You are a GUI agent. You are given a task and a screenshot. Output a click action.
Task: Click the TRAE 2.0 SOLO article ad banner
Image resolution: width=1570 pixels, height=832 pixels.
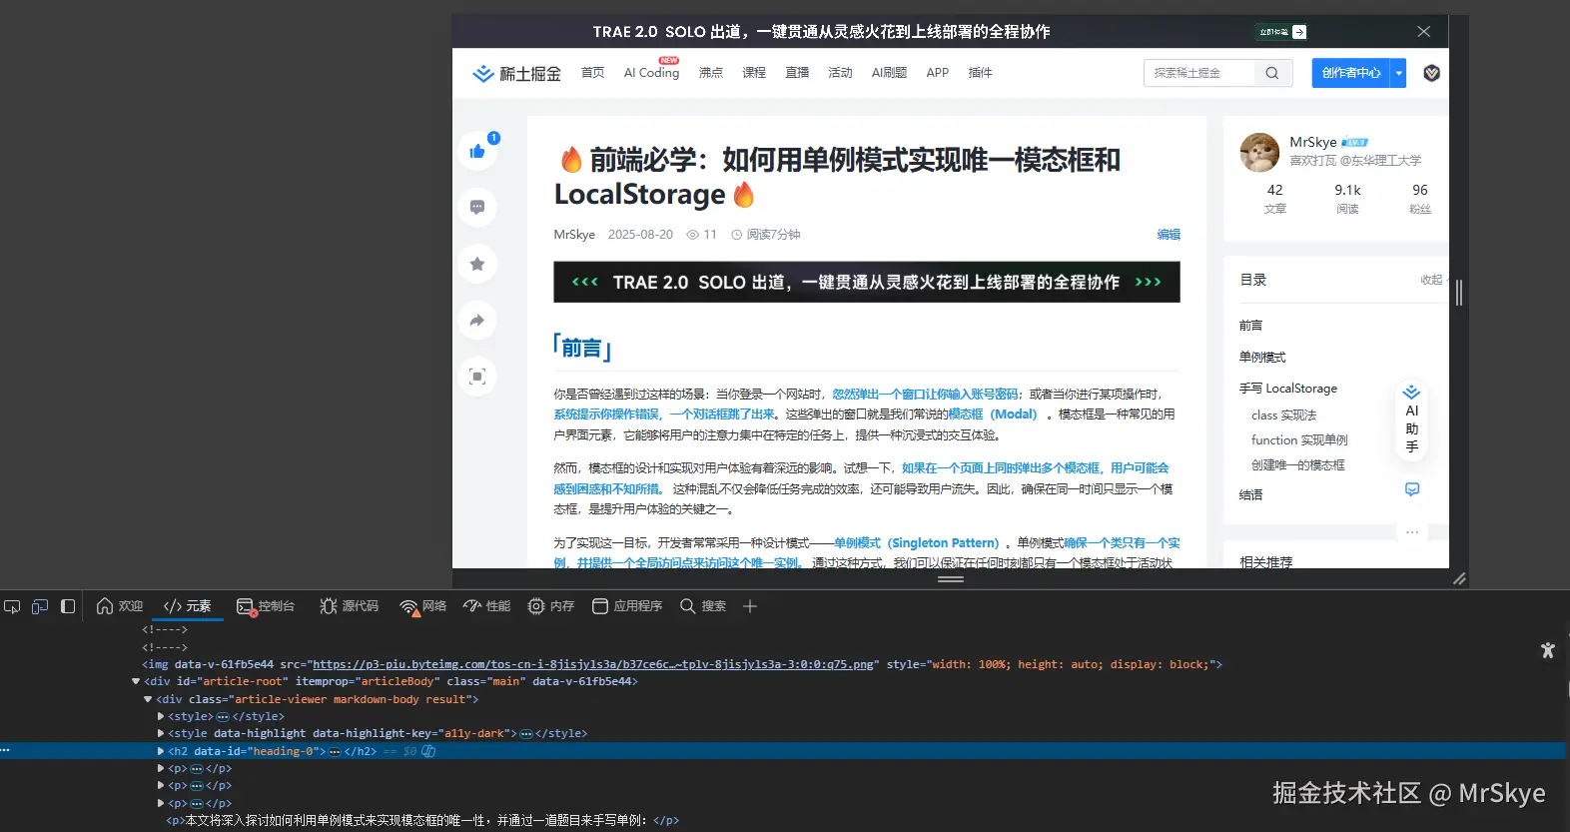tap(867, 282)
